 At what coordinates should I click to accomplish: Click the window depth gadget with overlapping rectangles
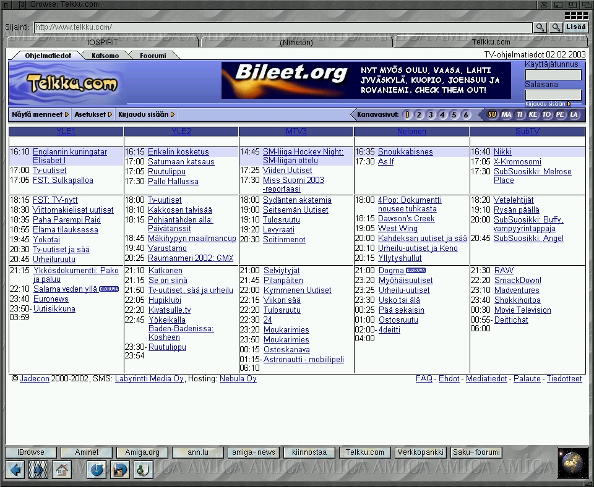(587, 4)
